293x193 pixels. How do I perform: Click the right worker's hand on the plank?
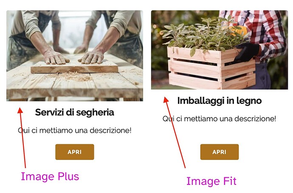(91, 57)
